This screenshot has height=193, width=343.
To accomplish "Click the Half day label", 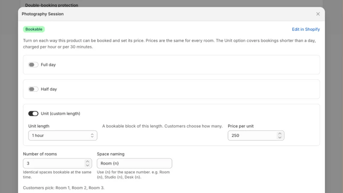I will 49,89.
